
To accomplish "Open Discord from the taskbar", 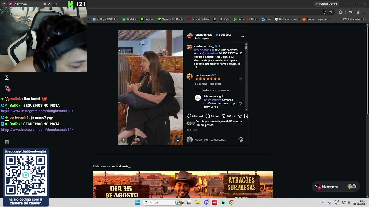I will click(x=206, y=202).
